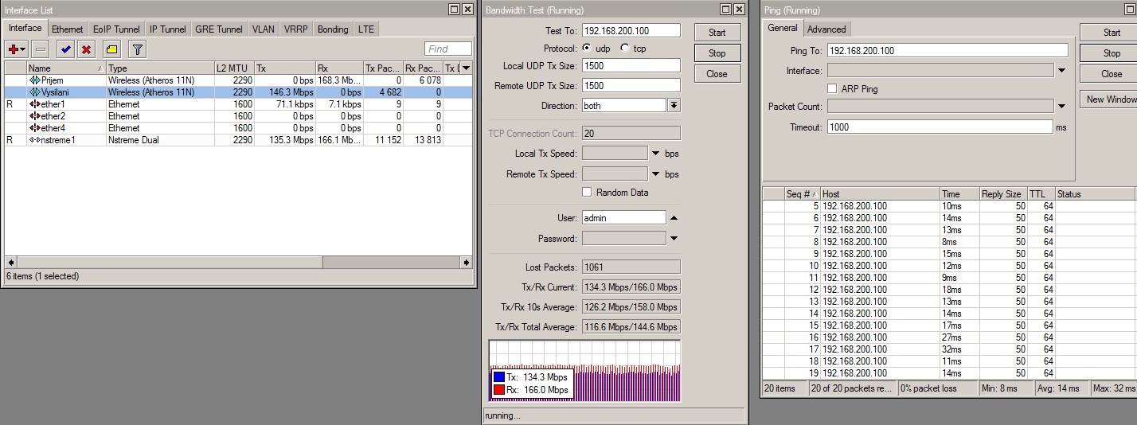The width and height of the screenshot is (1137, 425).
Task: Go to the Bonding tab
Action: [333, 29]
